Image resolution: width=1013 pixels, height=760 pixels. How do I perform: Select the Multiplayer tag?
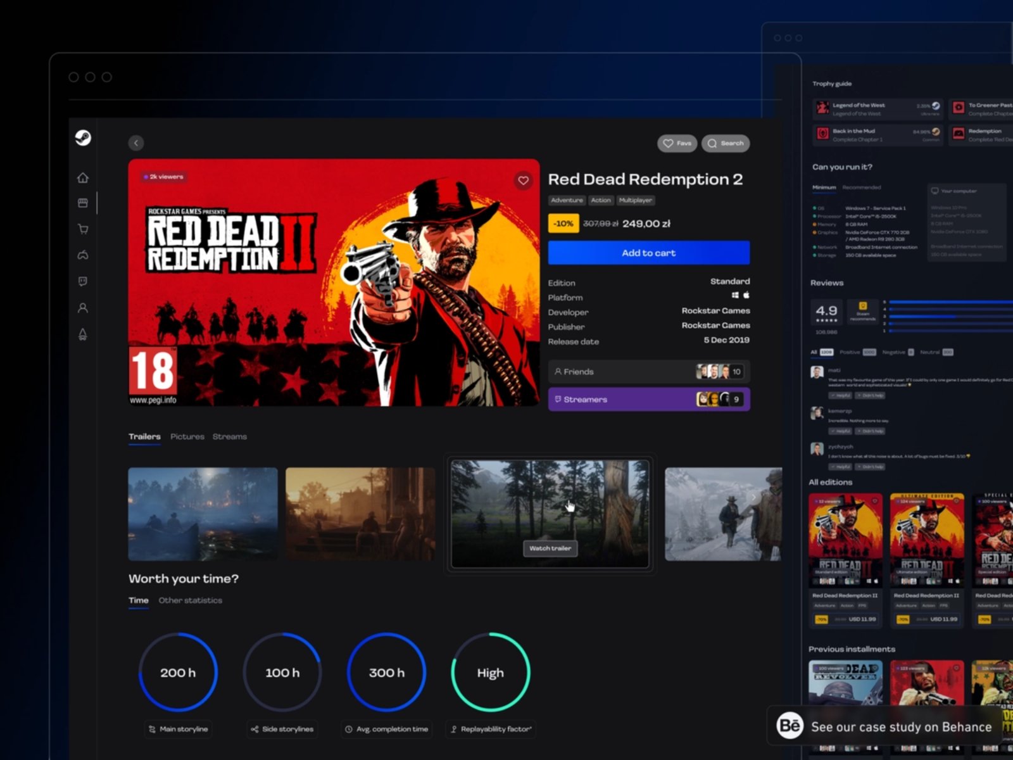click(x=636, y=200)
